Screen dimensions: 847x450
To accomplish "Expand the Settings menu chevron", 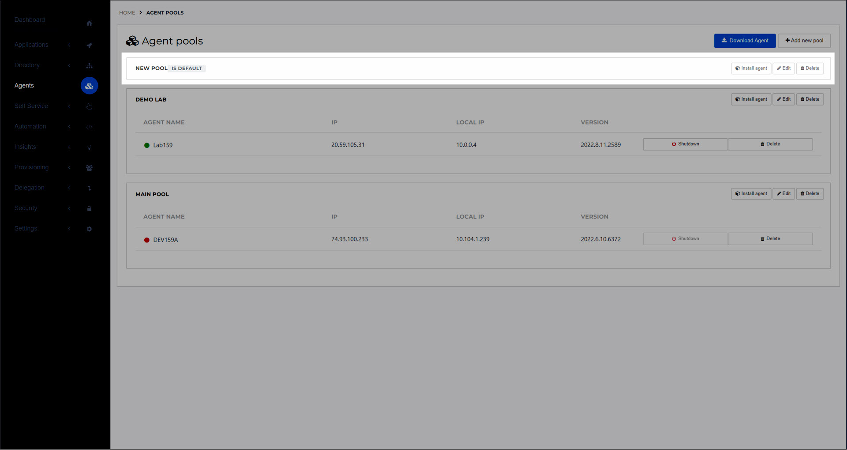I will click(69, 228).
